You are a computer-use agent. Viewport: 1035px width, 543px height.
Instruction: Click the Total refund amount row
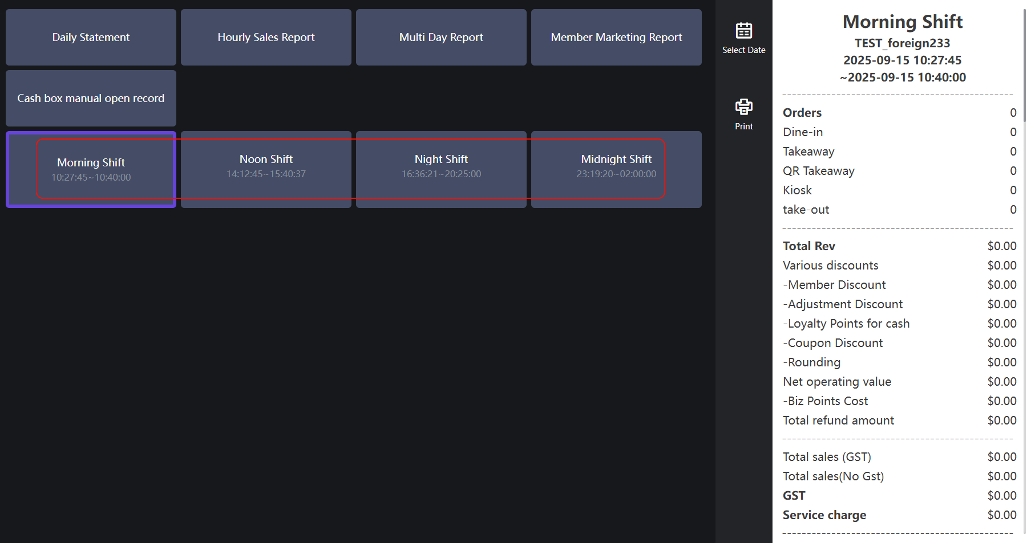tap(838, 420)
